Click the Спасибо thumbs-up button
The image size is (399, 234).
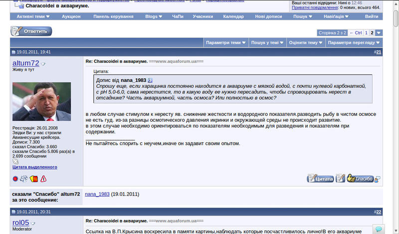360,178
